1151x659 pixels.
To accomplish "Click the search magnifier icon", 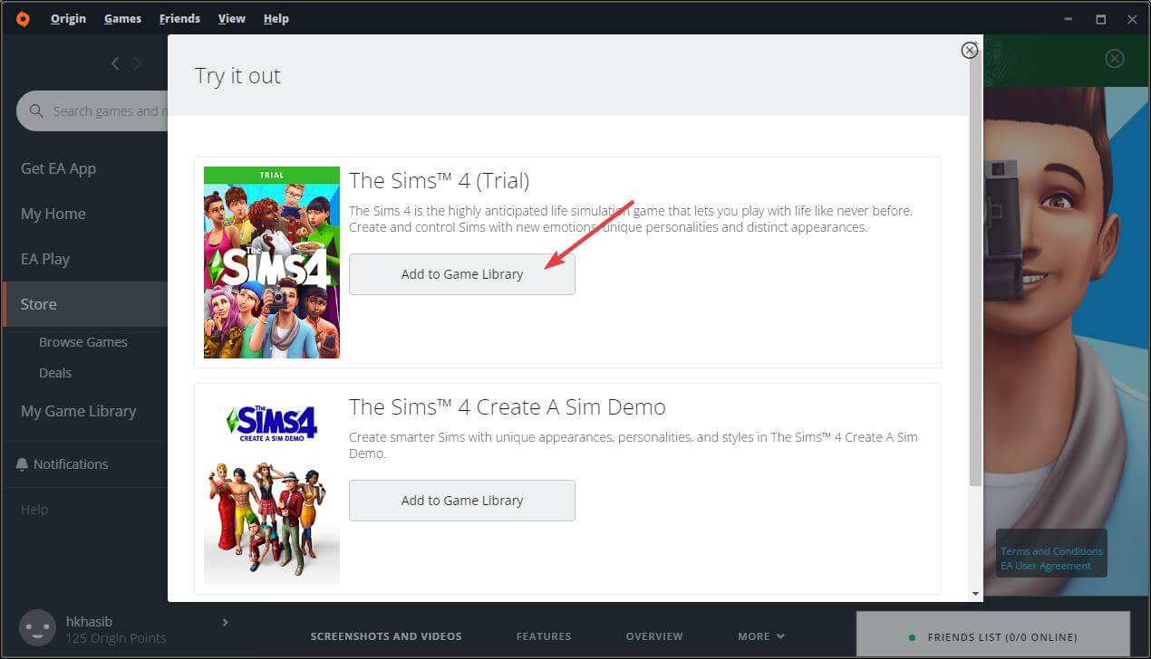I will [x=36, y=110].
